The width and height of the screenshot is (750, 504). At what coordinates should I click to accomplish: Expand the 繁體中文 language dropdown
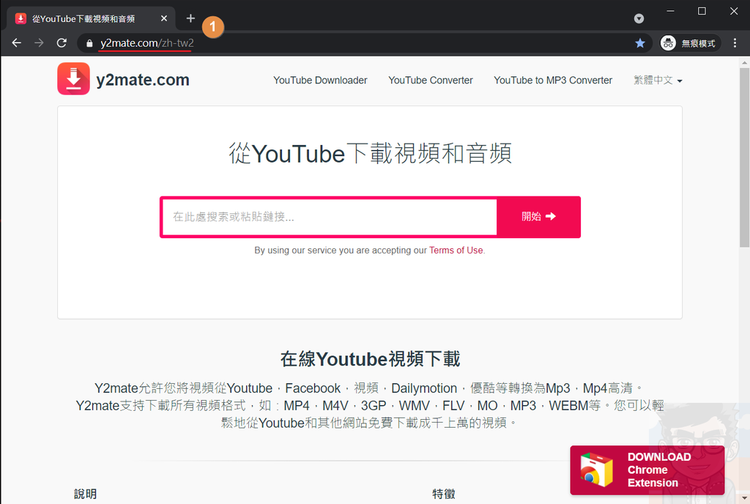658,81
